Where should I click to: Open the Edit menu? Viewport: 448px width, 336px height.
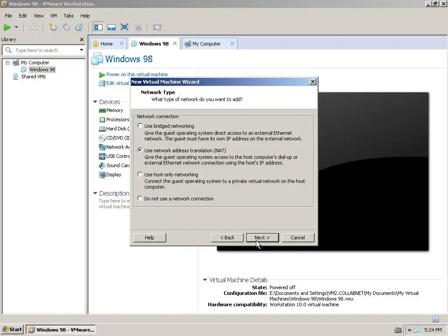pos(23,16)
